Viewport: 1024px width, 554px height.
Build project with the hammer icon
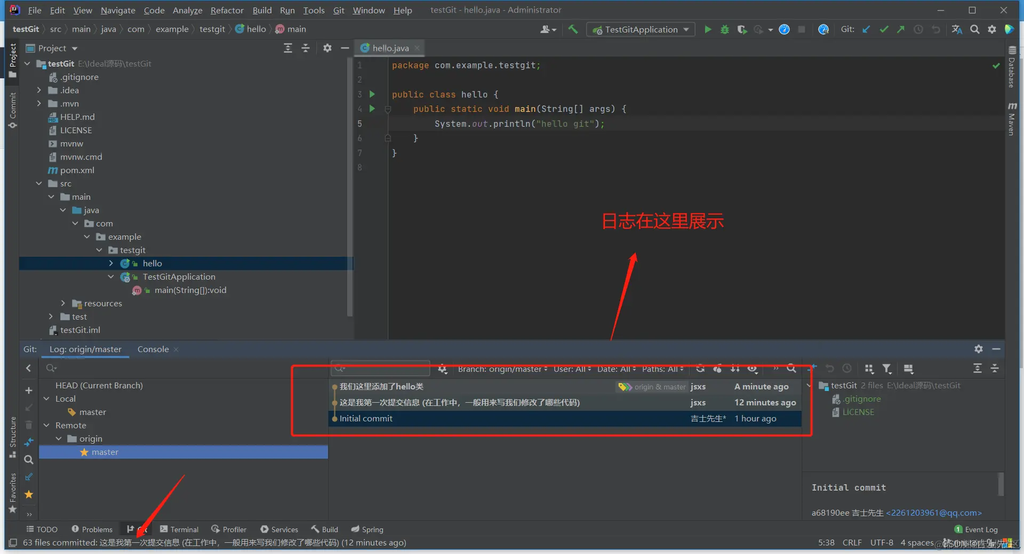pyautogui.click(x=573, y=29)
